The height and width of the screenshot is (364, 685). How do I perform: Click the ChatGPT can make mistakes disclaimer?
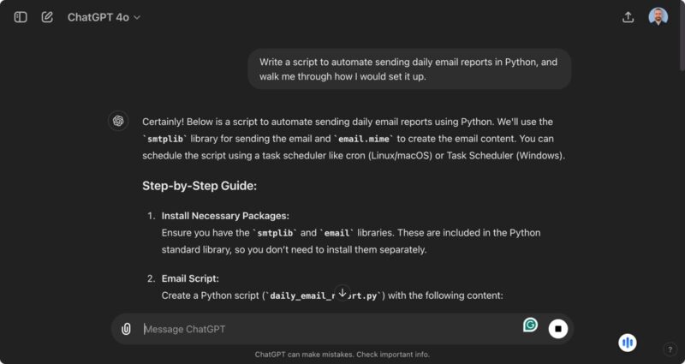coord(342,355)
